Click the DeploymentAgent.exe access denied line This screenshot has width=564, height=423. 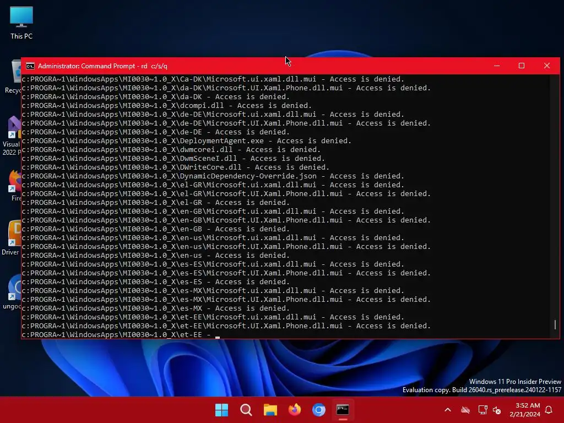[x=186, y=140]
